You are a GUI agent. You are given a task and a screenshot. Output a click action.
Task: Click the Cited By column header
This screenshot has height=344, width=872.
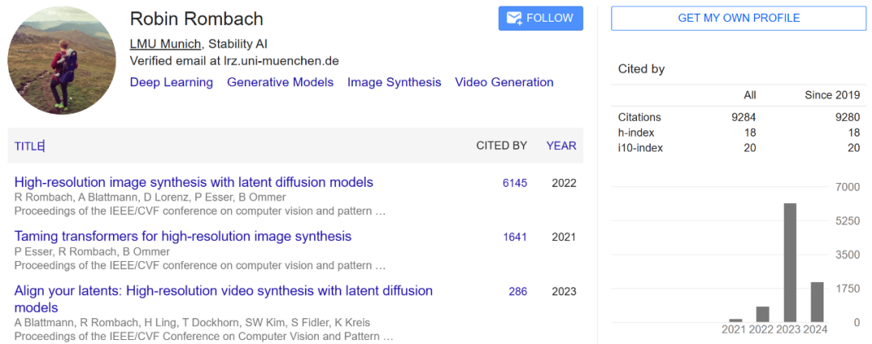pos(501,146)
